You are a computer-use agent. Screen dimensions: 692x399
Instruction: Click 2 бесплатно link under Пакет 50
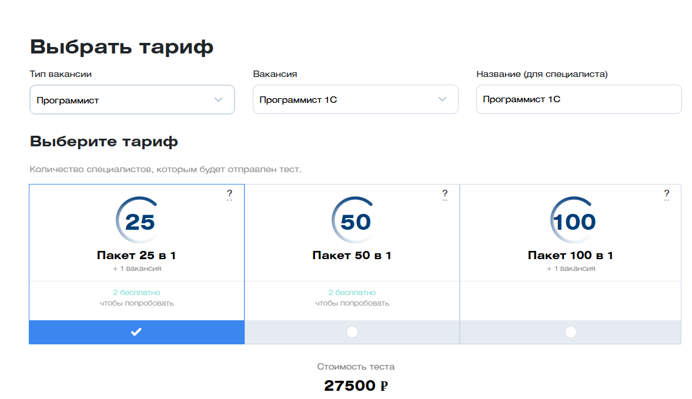click(x=352, y=292)
